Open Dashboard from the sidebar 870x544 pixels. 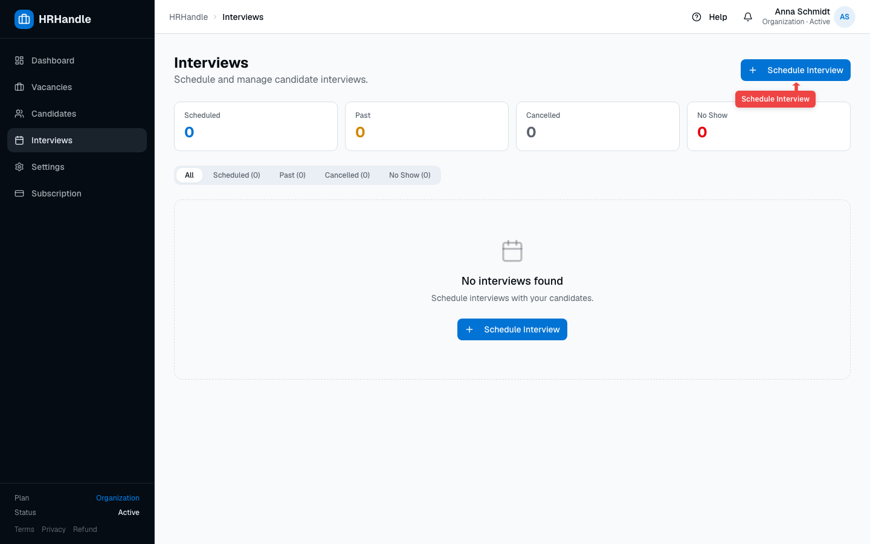click(77, 60)
